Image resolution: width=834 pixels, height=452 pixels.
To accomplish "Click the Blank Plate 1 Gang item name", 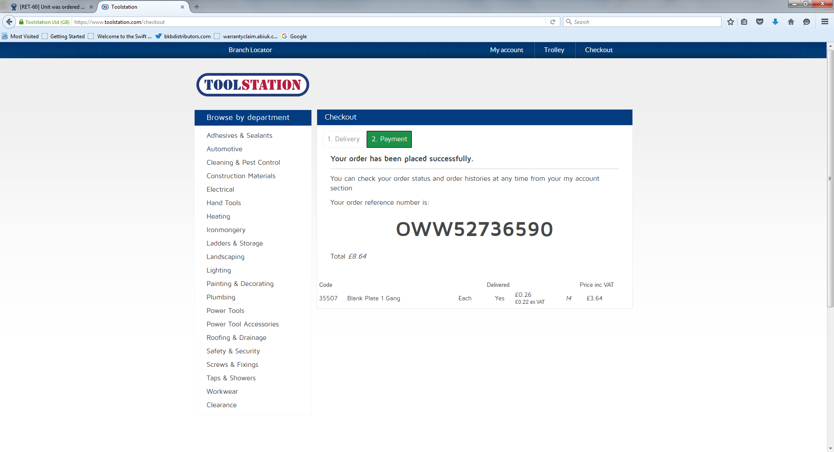I will (374, 298).
